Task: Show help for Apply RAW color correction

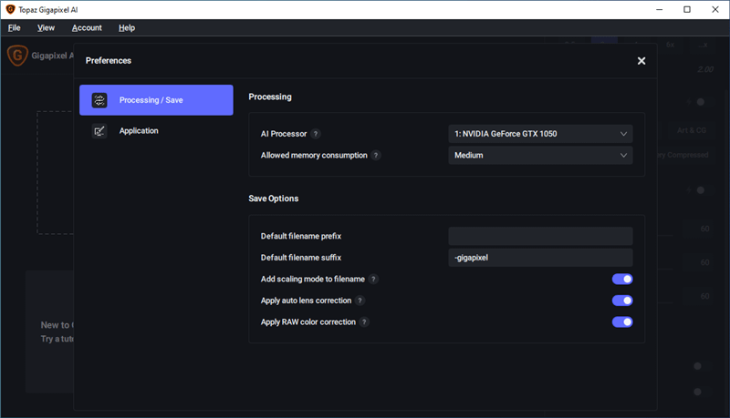Action: click(364, 321)
